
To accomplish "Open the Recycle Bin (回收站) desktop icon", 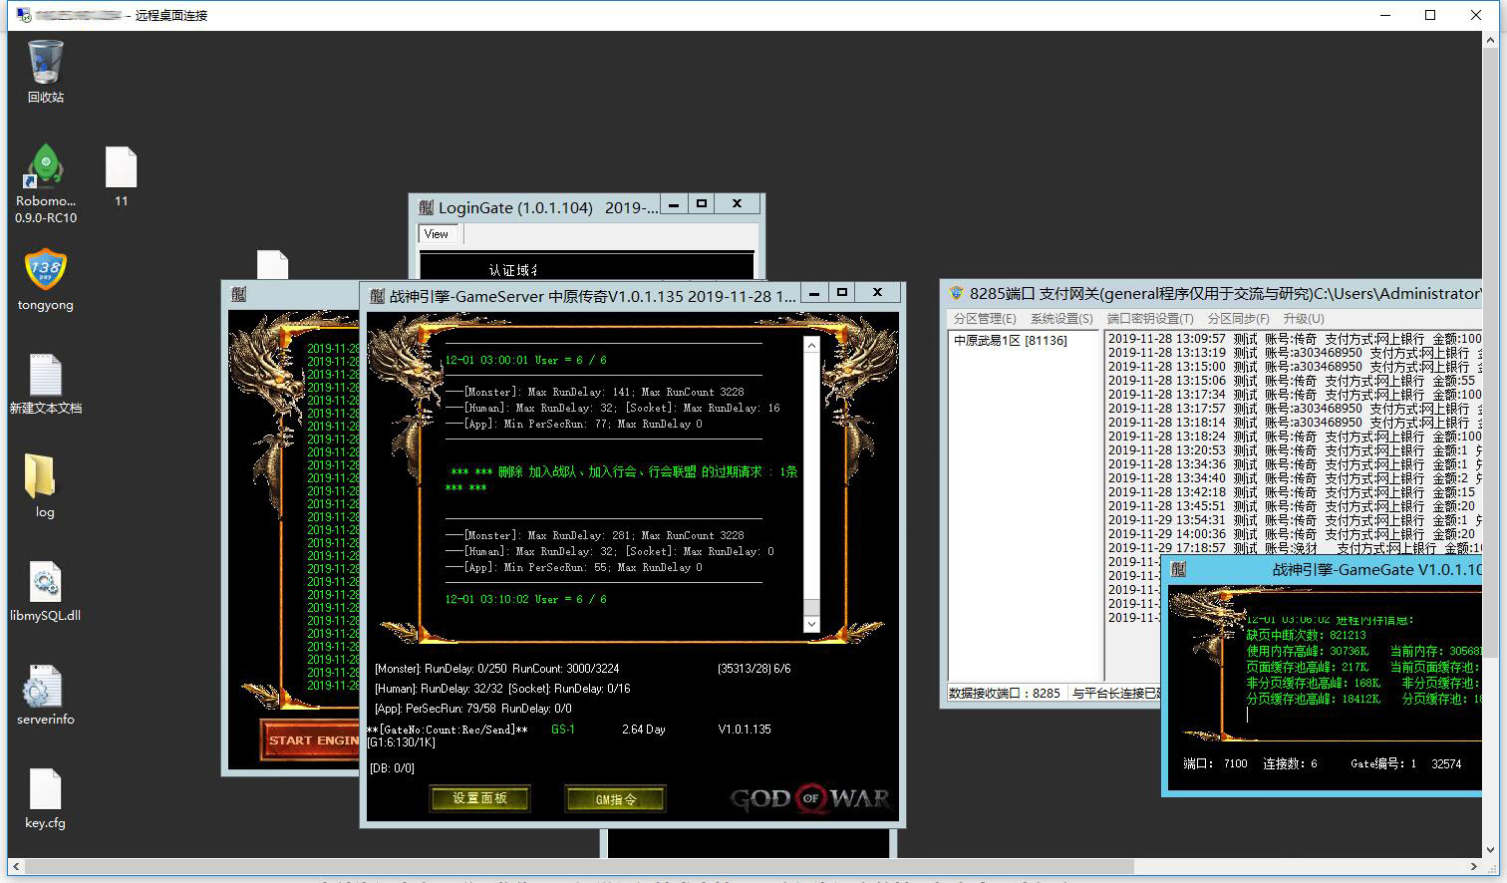I will point(46,63).
